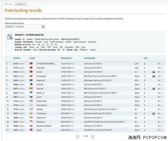Screen dimensions: 168x141
Task: Show best of team
Action: coord(36,50)
